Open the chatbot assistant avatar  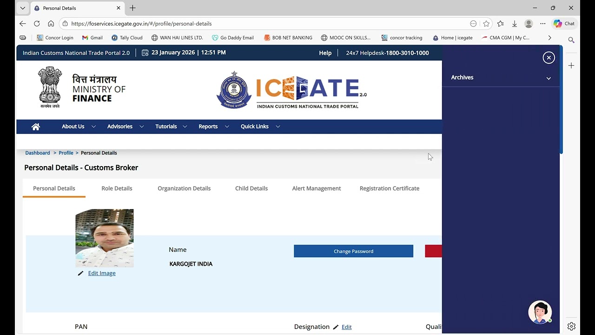click(540, 312)
